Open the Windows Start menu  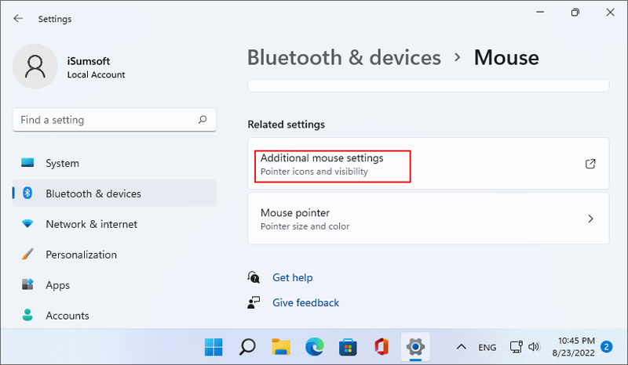[214, 347]
